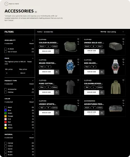Image resolution: width=130 pixels, height=157 pixels.
Task: Collapse the Material filter section
Action: click(33, 134)
